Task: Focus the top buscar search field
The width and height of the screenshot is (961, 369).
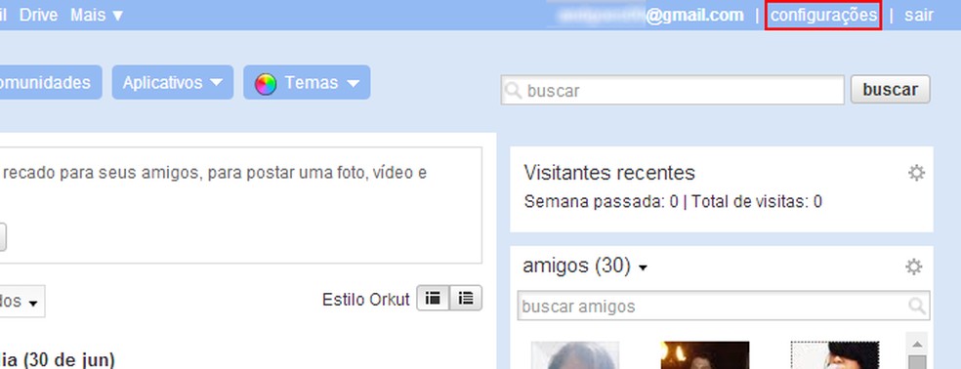Action: (672, 91)
